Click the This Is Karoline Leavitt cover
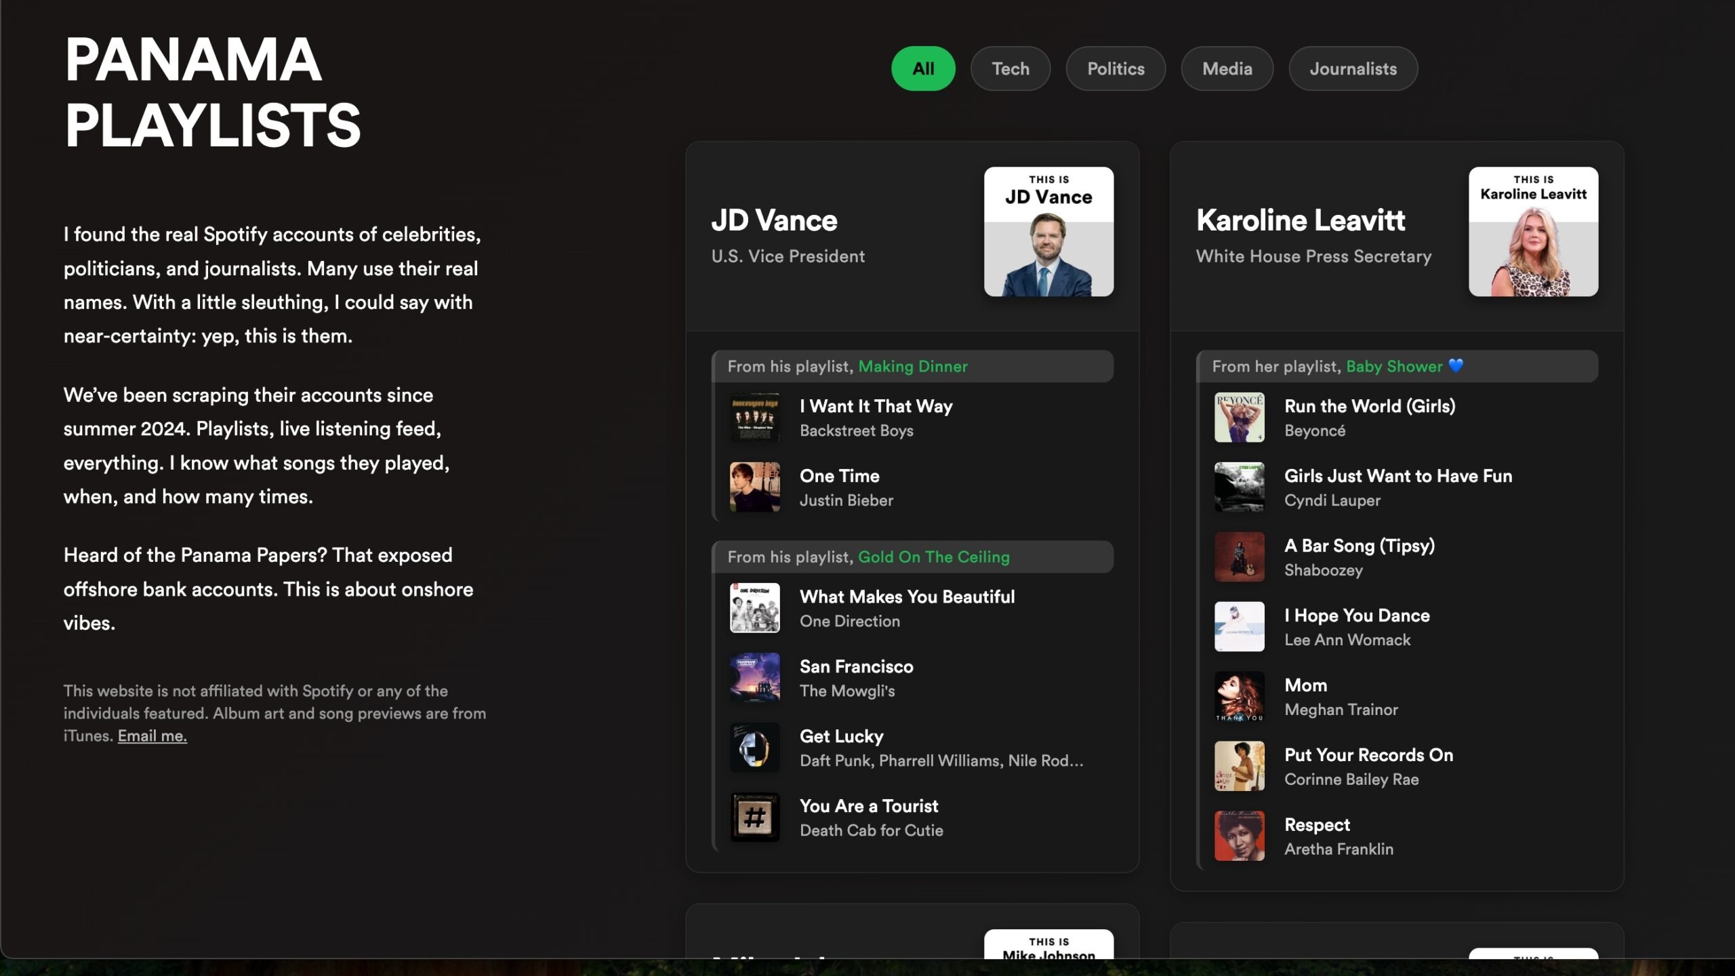Screen dimensions: 1735x976 pos(1533,231)
